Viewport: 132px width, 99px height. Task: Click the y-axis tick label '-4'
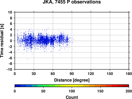[x=10, y=52]
